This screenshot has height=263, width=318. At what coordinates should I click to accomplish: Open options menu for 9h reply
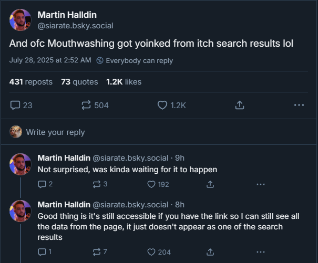click(261, 184)
